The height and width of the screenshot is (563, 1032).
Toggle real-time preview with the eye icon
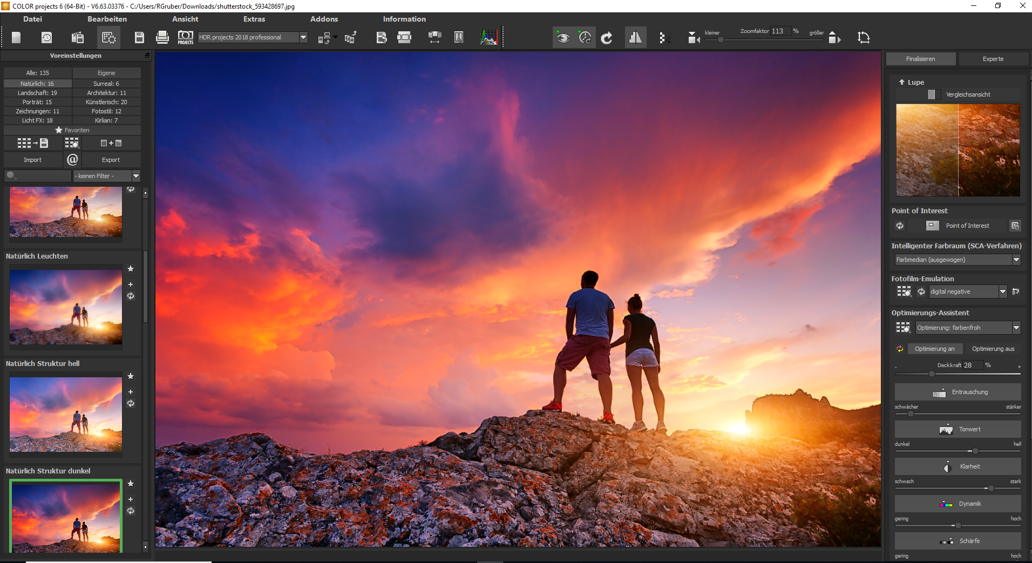pyautogui.click(x=563, y=37)
